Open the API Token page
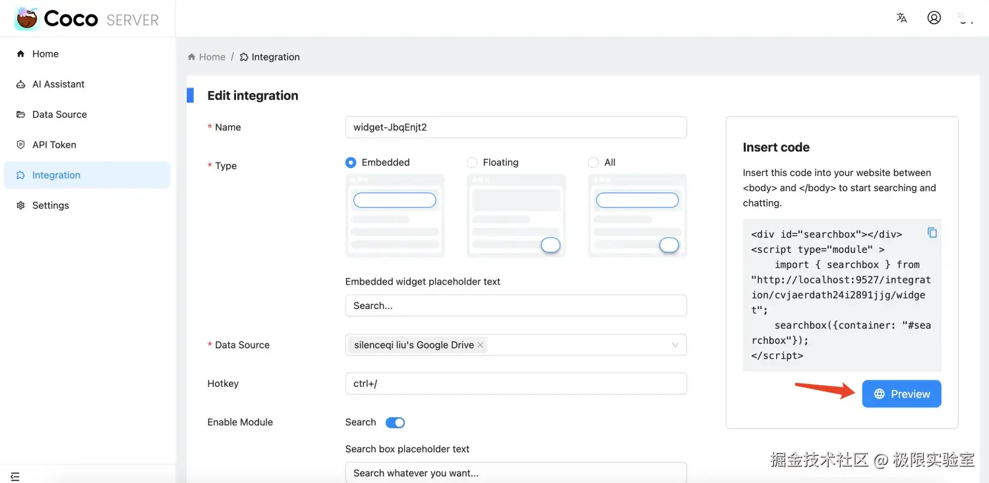 pyautogui.click(x=54, y=145)
